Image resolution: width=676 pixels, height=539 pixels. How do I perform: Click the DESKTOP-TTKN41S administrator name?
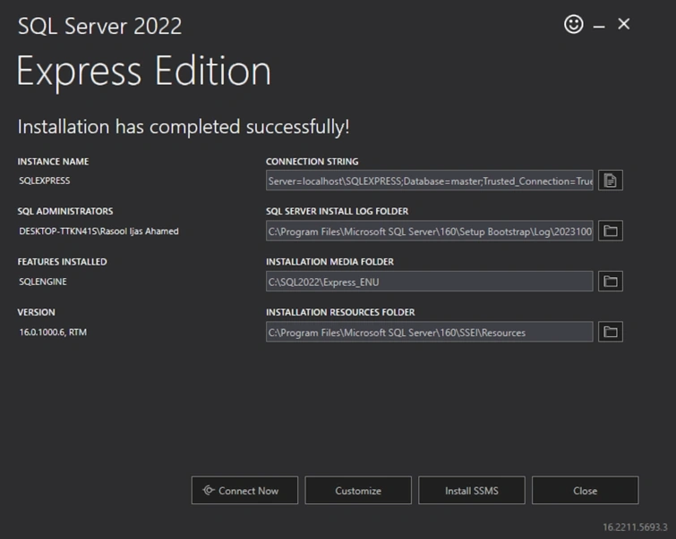tap(98, 232)
